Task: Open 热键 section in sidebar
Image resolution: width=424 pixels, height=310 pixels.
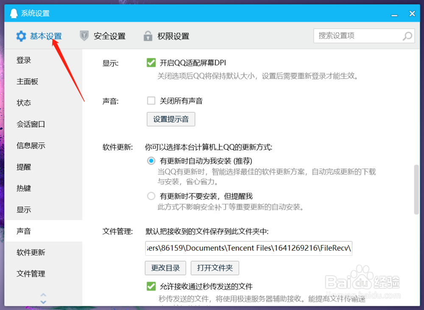Action: tap(43, 188)
